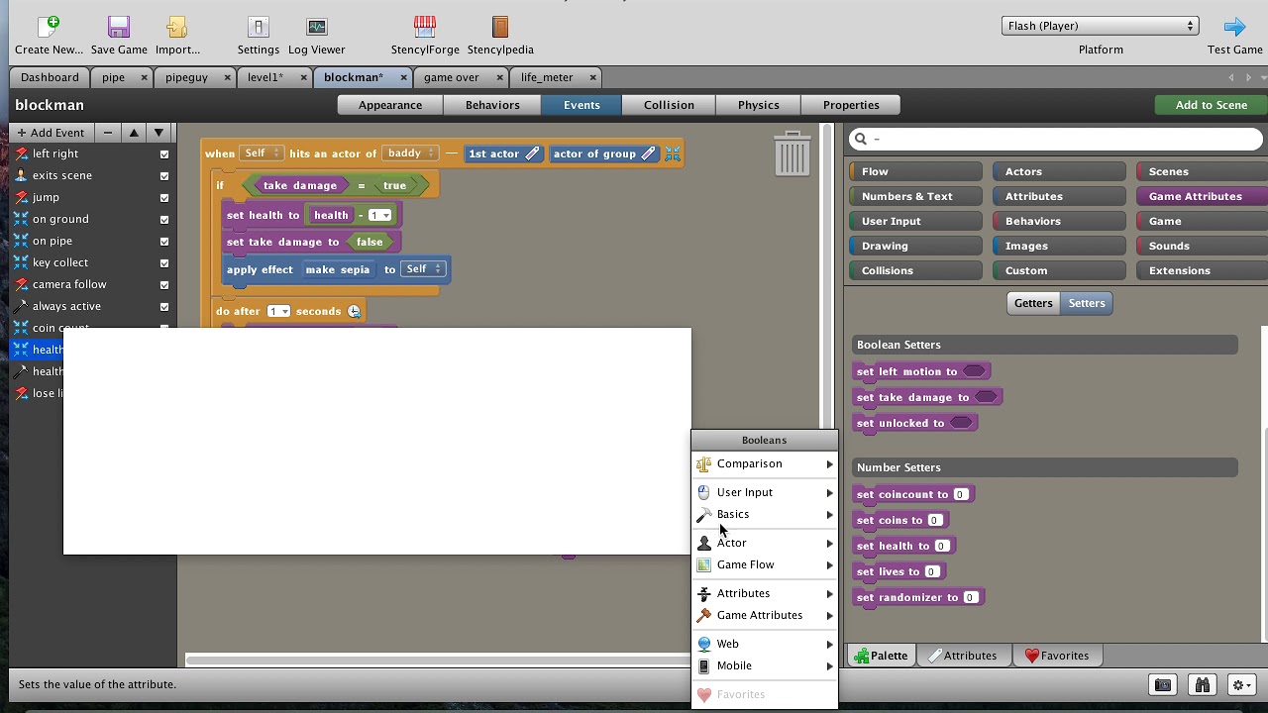Image resolution: width=1268 pixels, height=713 pixels.
Task: Select the Actors palette category
Action: point(1059,171)
